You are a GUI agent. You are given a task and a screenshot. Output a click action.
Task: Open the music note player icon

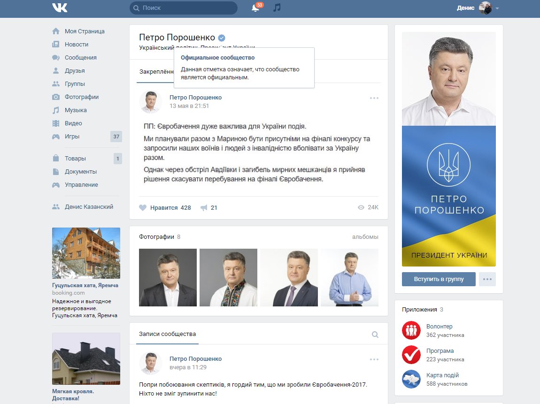click(x=277, y=8)
